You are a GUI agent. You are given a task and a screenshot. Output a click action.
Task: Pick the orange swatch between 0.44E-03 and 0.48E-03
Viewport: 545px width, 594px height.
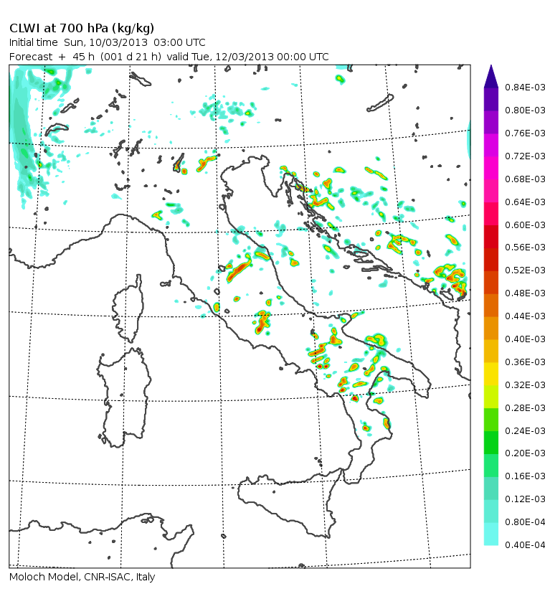[490, 306]
